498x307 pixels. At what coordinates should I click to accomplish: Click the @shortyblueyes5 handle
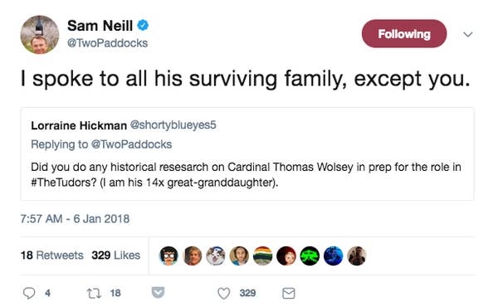173,125
